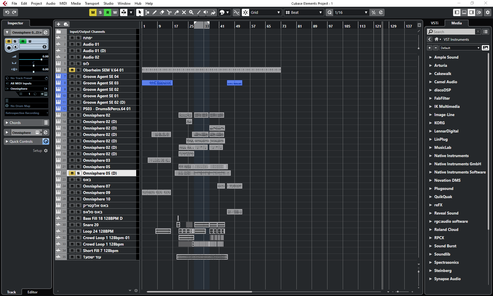Expand the Spectrasonics folder
Viewport: 493px width, 296px height.
point(430,262)
